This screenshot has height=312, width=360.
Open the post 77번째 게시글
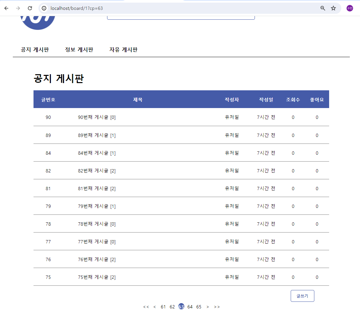[x=97, y=242]
